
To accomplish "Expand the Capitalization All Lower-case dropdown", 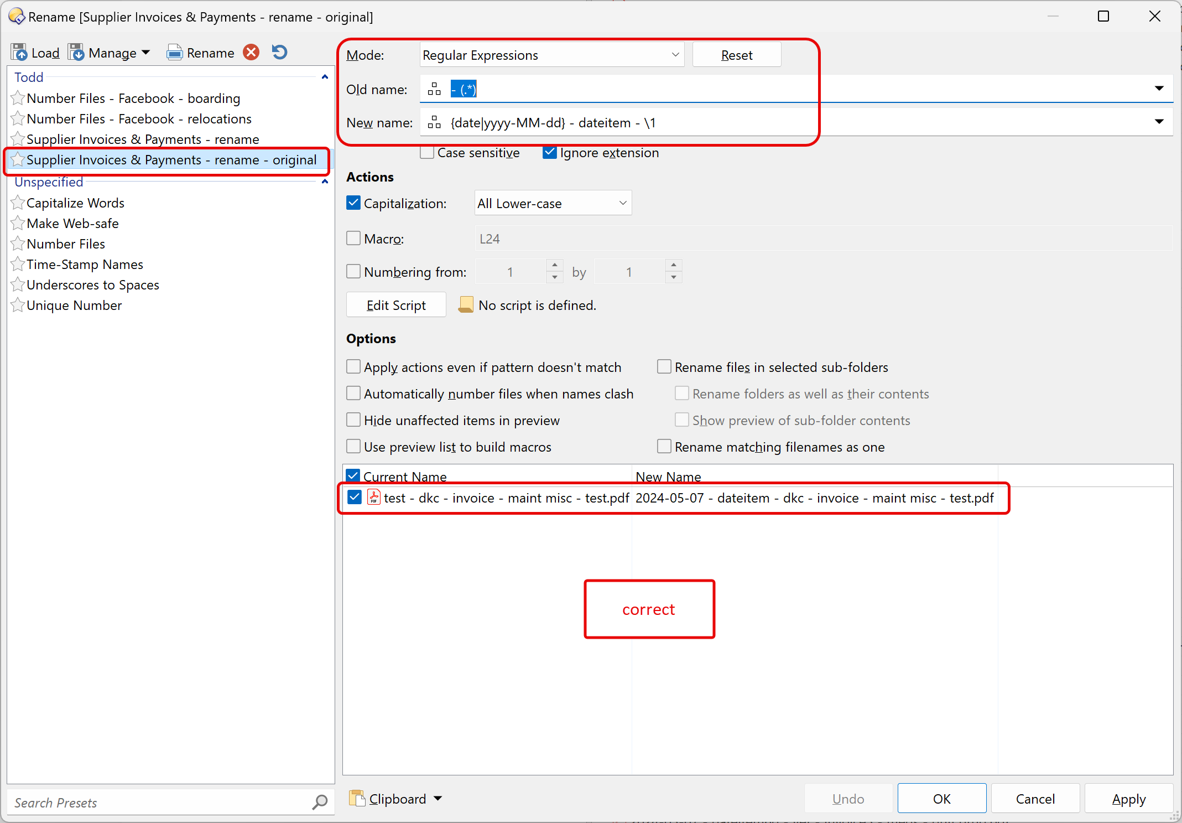I will coord(553,204).
